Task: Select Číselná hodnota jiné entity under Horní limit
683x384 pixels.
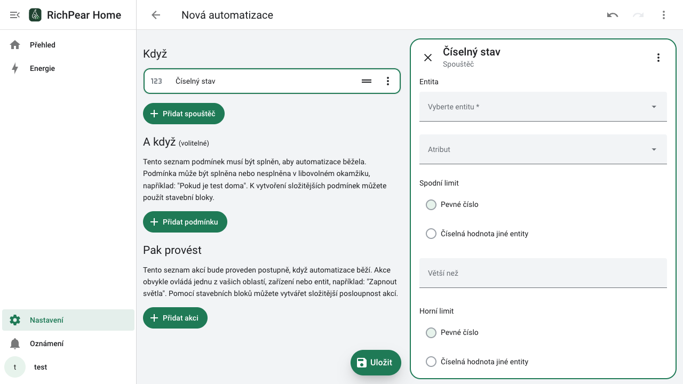Action: point(431,362)
